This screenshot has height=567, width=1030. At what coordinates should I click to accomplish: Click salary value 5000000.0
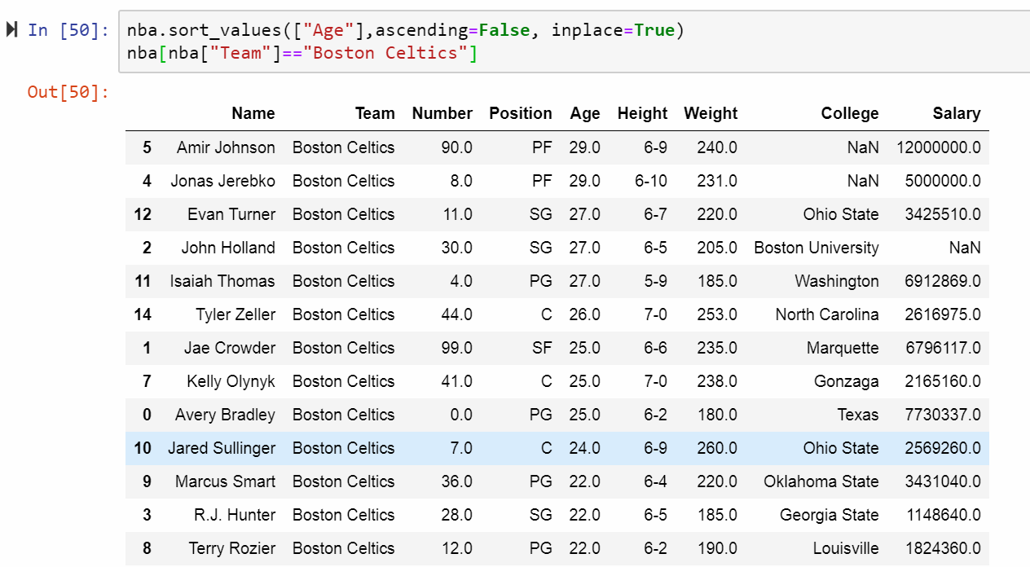click(943, 181)
